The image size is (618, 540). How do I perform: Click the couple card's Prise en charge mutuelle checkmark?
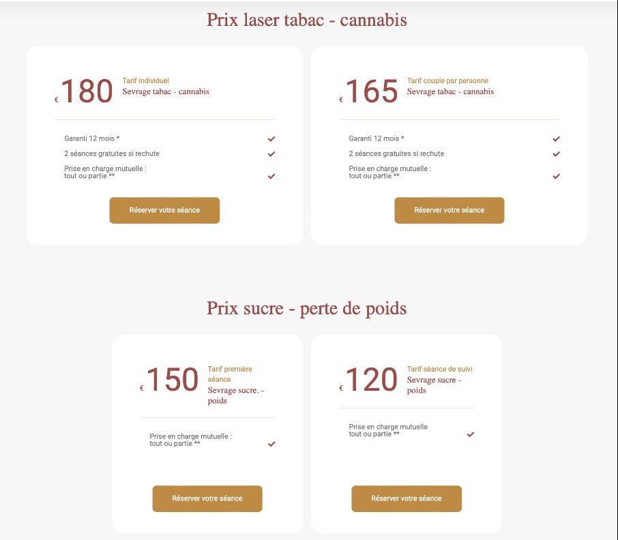(556, 176)
